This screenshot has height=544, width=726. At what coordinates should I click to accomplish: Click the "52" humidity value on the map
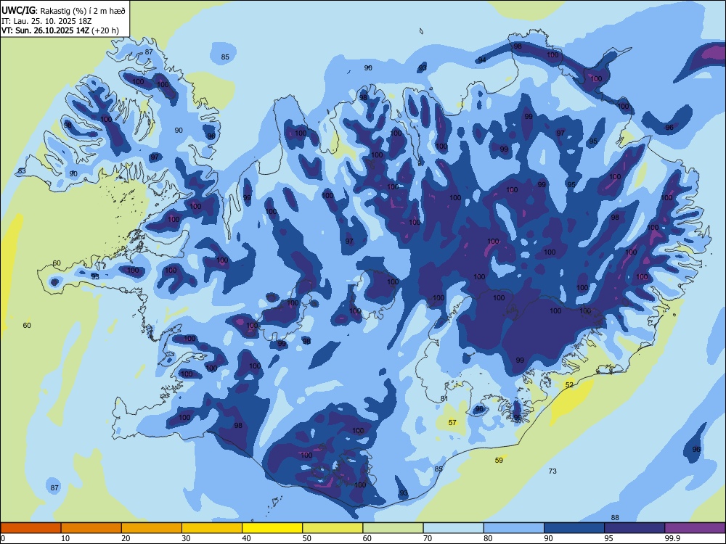569,385
